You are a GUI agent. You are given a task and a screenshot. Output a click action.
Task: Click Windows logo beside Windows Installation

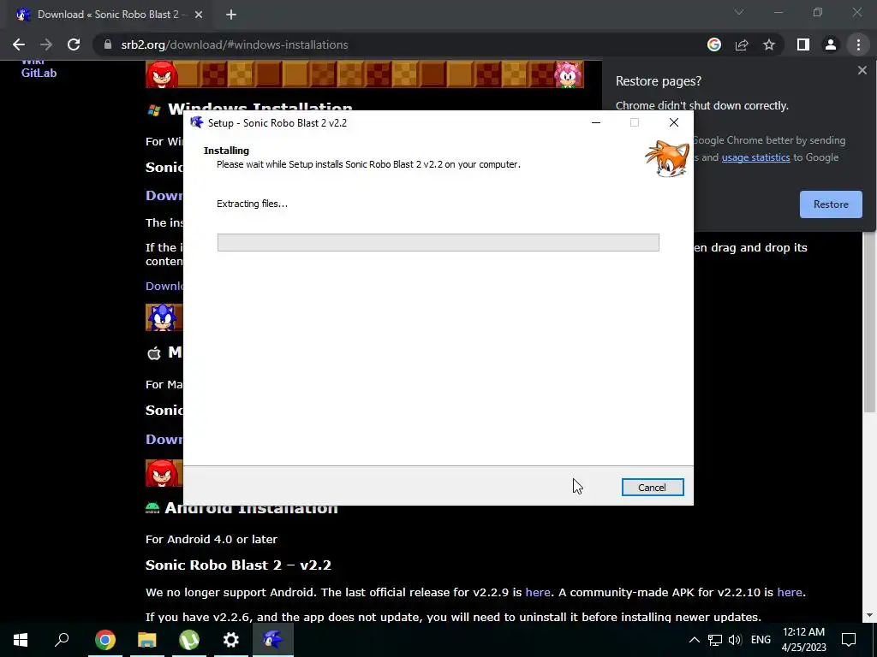coord(154,109)
